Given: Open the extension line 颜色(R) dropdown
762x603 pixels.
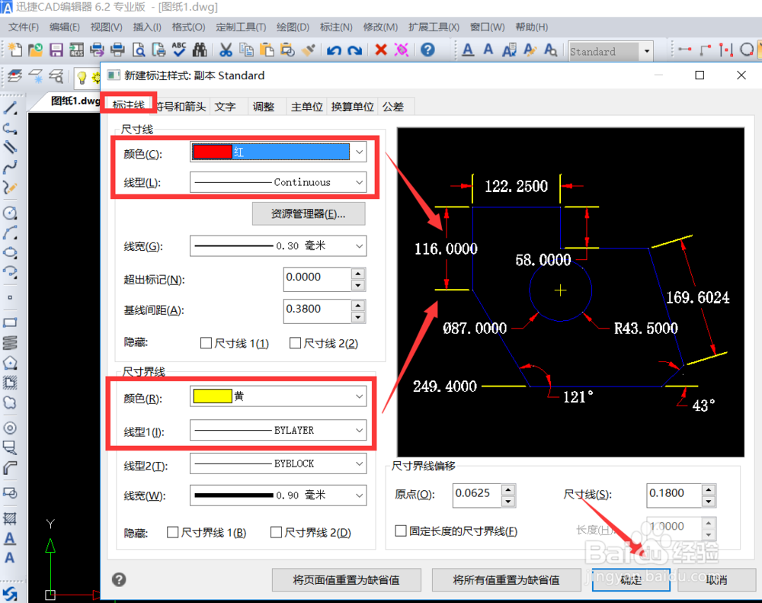Looking at the screenshot, I should tap(278, 396).
